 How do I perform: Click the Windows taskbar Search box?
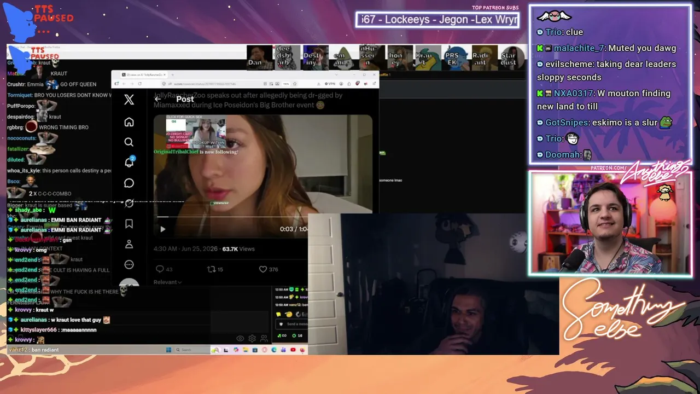pyautogui.click(x=192, y=350)
